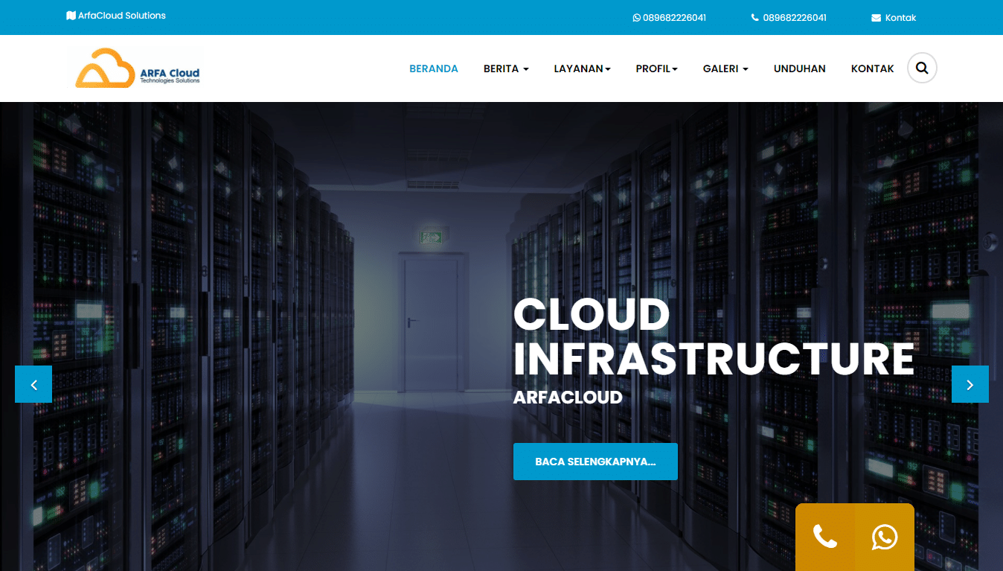1003x571 pixels.
Task: Click the map icon beside ArfaCloud Solutions
Action: 71,16
